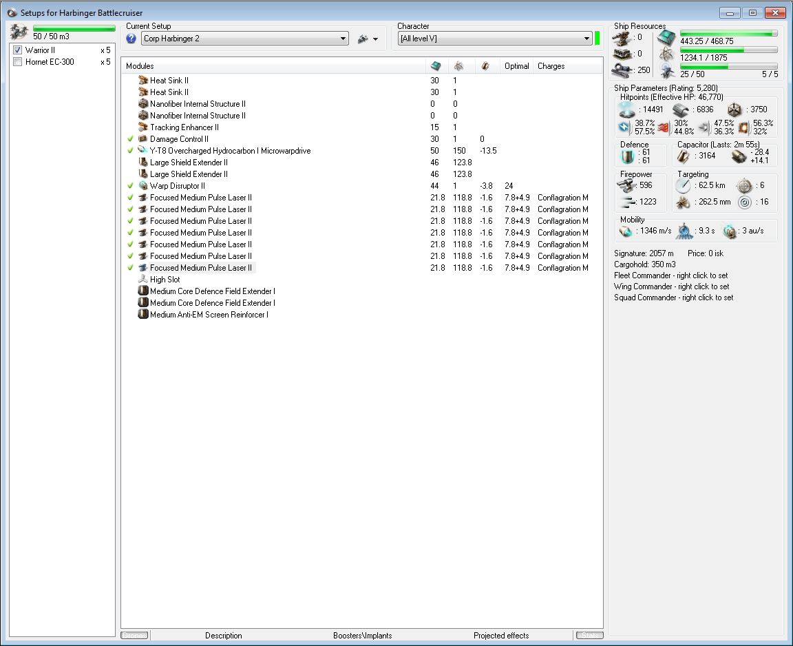The image size is (793, 646).
Task: Click the turret hardpoints icon in Ship Resources
Action: pos(622,38)
